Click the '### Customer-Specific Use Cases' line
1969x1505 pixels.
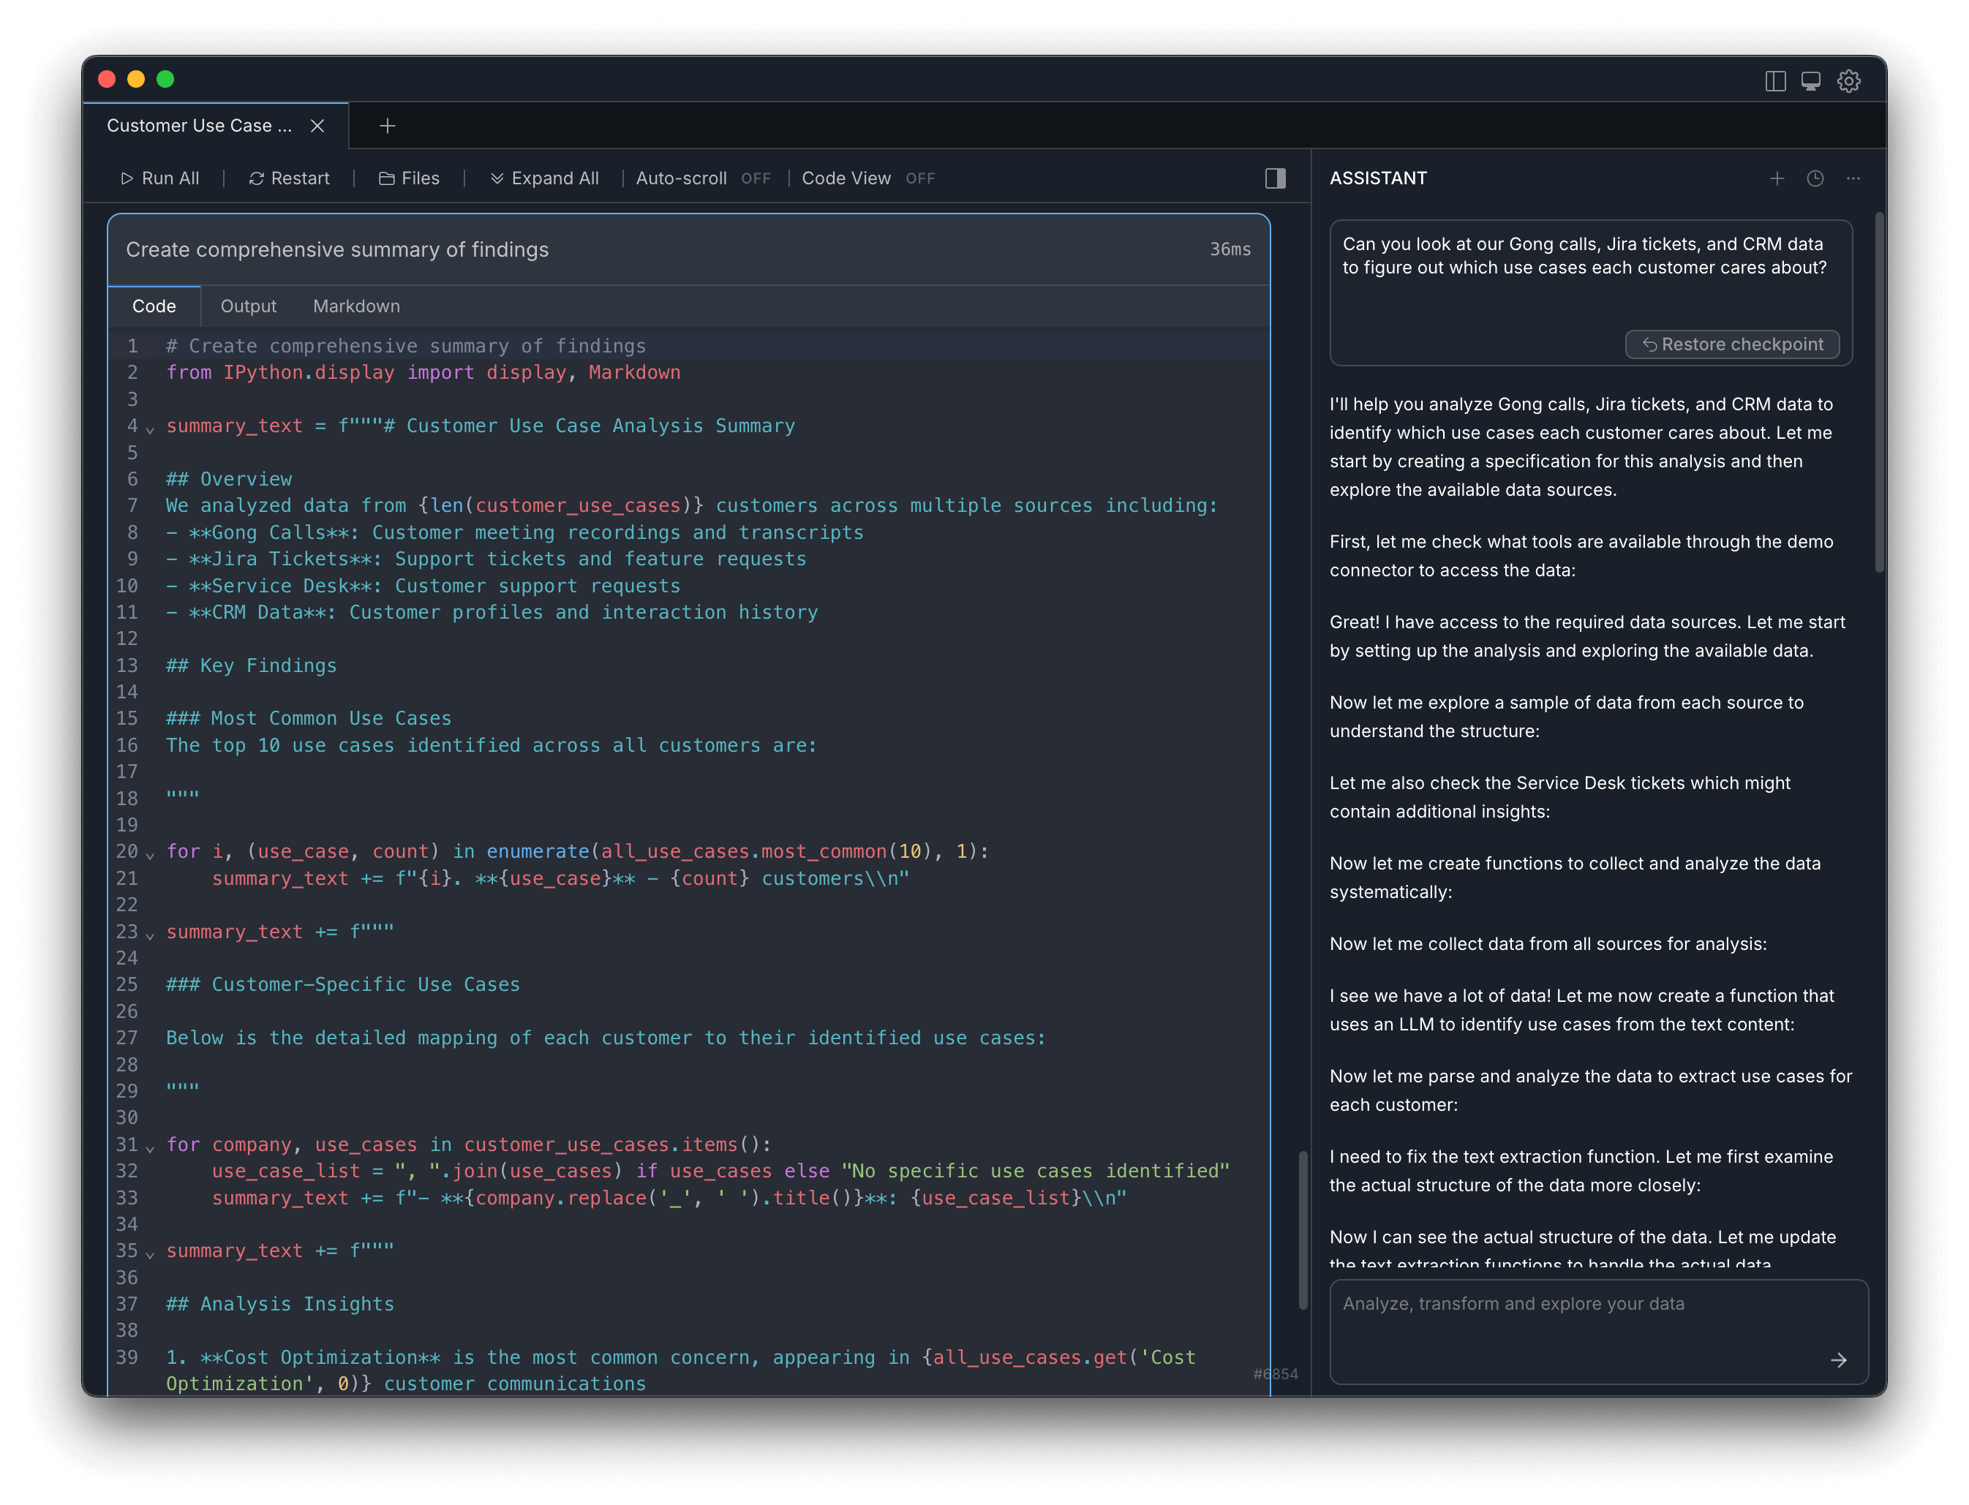coord(342,984)
